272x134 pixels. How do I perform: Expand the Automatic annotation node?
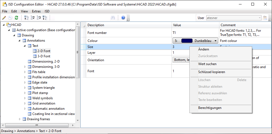tap(25, 109)
